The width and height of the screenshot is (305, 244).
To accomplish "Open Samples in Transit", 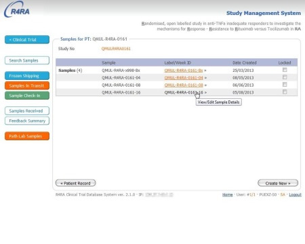I will 27,85.
